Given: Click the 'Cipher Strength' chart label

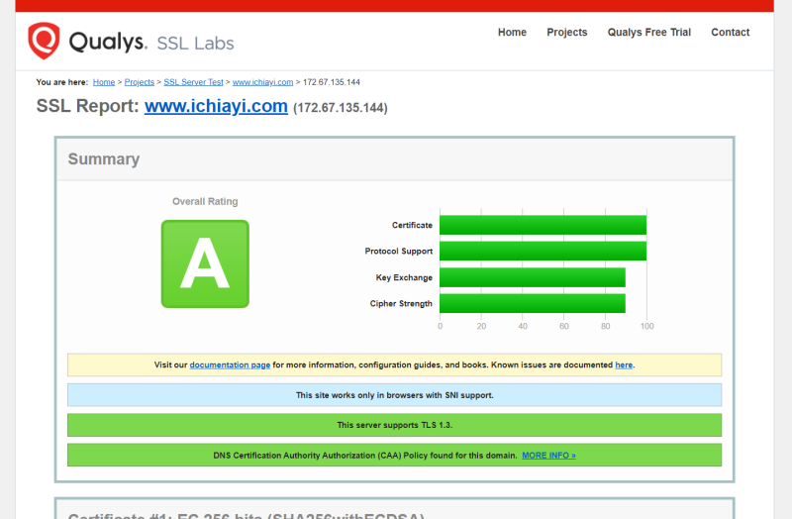Looking at the screenshot, I should coord(401,304).
